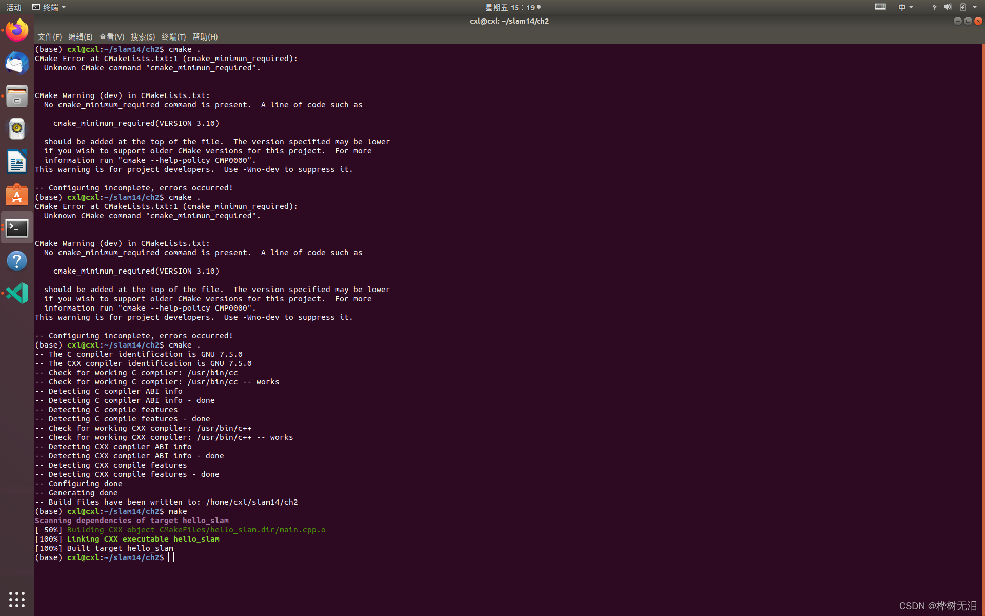Open the system status menu arrow
The width and height of the screenshot is (985, 616).
(x=975, y=7)
